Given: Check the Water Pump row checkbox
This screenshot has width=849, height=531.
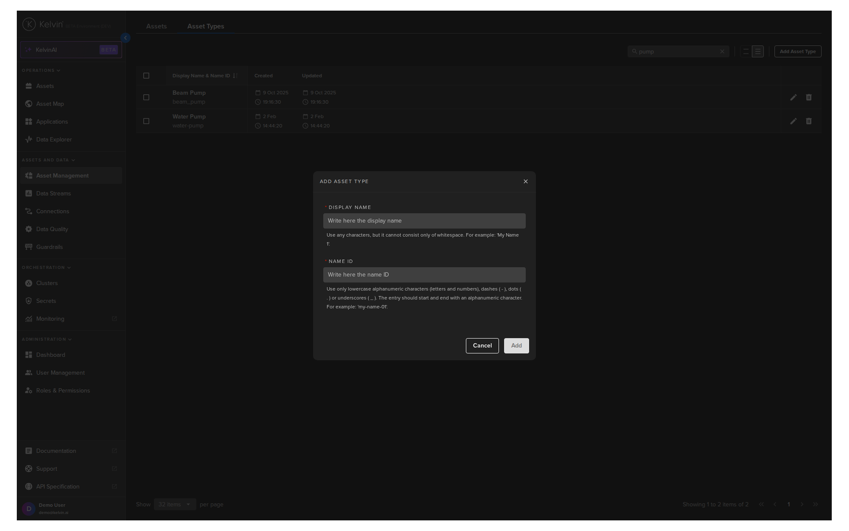Looking at the screenshot, I should (x=146, y=121).
